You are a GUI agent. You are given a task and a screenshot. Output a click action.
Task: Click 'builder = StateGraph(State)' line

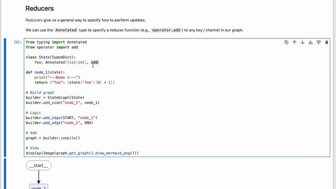pos(55,98)
